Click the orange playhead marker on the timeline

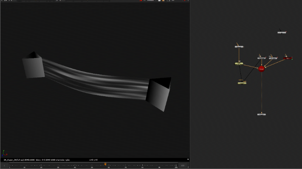pyautogui.click(x=105, y=164)
